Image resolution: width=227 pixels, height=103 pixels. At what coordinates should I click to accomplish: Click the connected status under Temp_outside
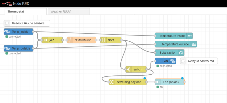coord(13,53)
